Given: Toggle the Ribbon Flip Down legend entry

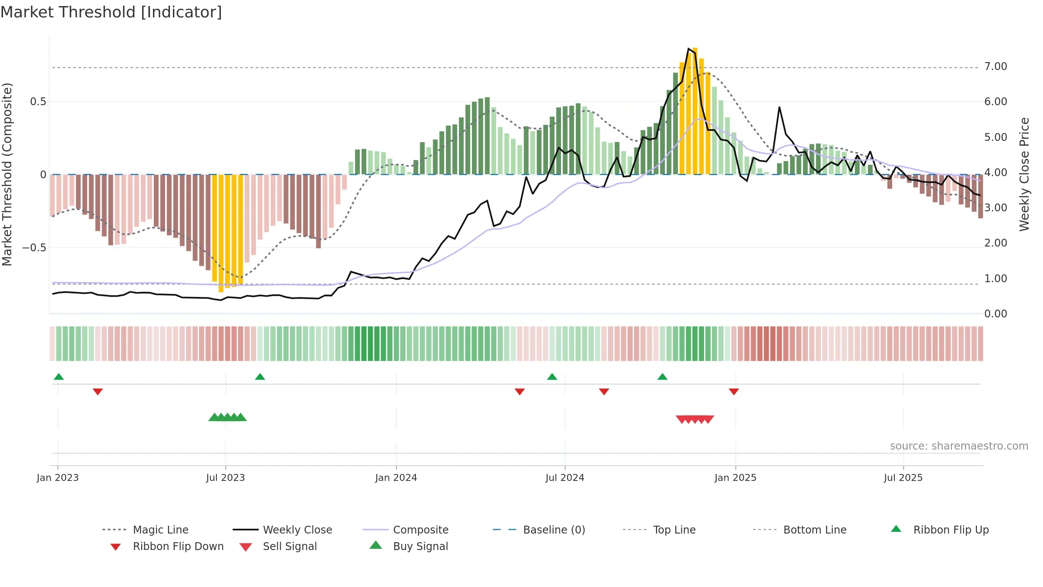Looking at the screenshot, I should pyautogui.click(x=166, y=546).
